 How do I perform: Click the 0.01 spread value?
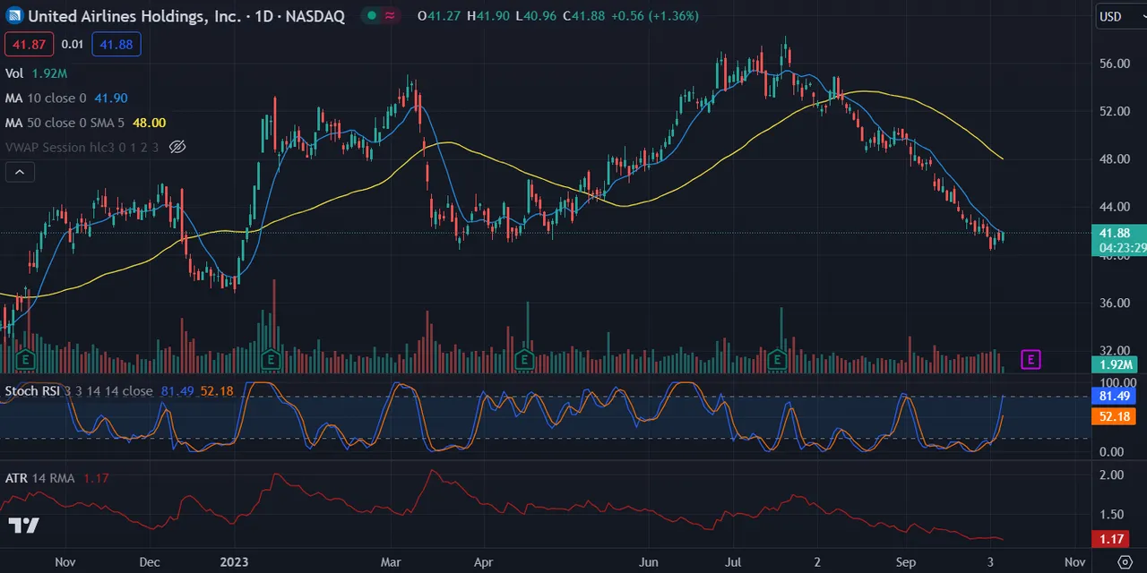[73, 44]
